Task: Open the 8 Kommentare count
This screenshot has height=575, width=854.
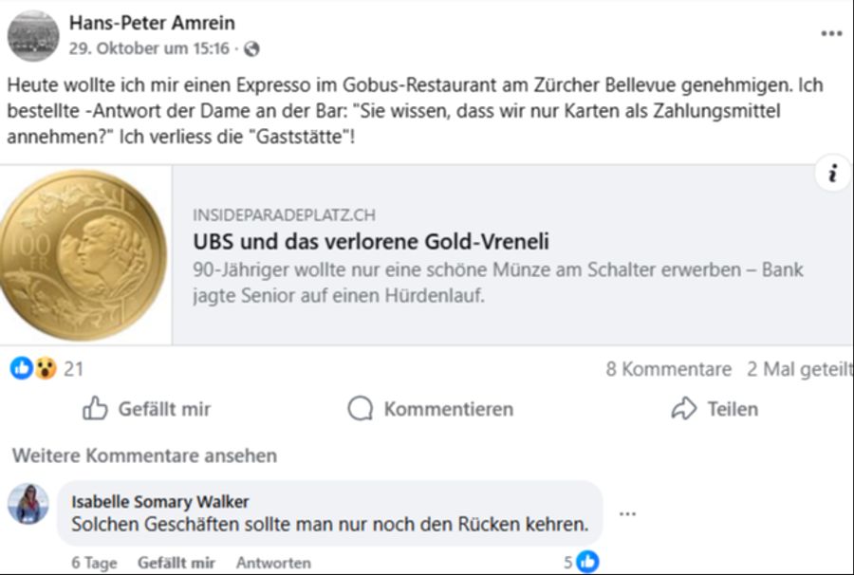Action: (671, 369)
